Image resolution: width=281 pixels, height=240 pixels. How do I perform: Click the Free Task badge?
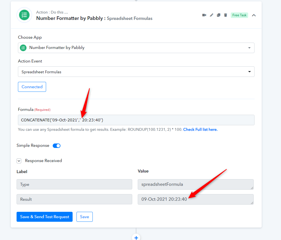pos(239,15)
